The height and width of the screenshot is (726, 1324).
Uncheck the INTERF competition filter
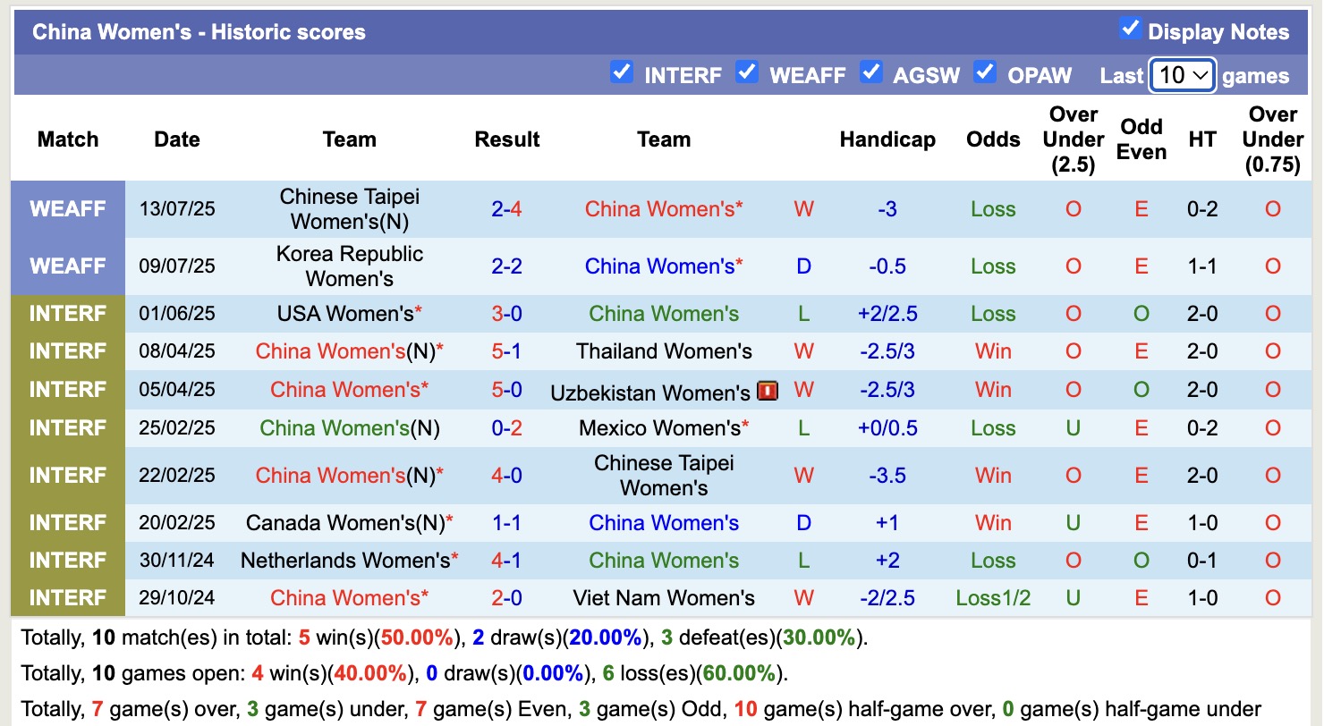(x=622, y=72)
